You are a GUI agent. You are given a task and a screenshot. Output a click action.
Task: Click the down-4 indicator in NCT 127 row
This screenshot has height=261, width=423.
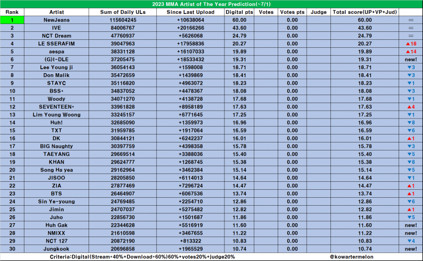(x=411, y=241)
